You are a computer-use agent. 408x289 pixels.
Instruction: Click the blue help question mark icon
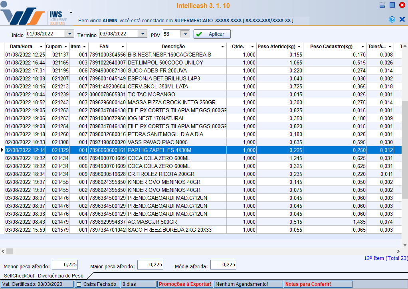[x=392, y=19]
